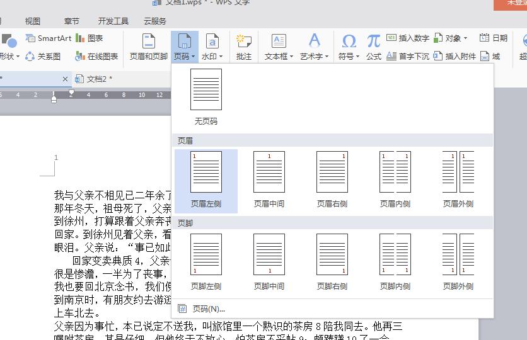Choose 页脚右侧 page number layout
Screen dimensions: 527x340
click(332, 263)
